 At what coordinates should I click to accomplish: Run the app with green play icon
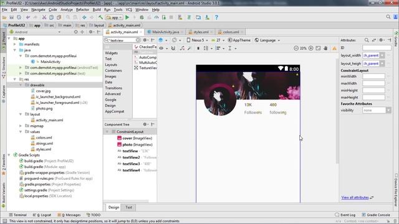point(127,17)
